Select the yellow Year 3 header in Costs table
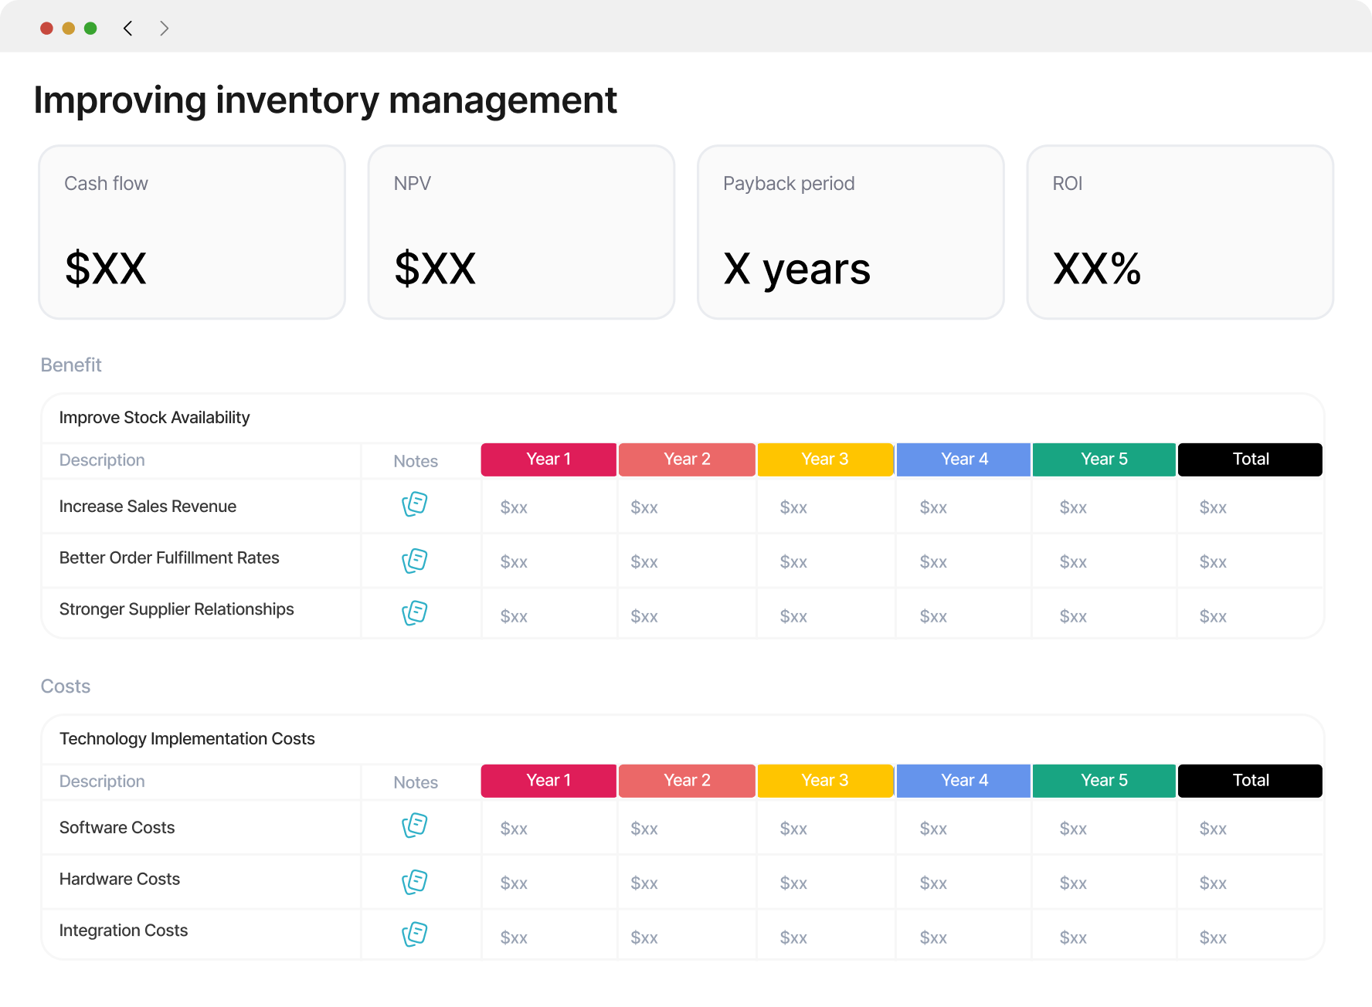1372x1007 pixels. click(825, 781)
